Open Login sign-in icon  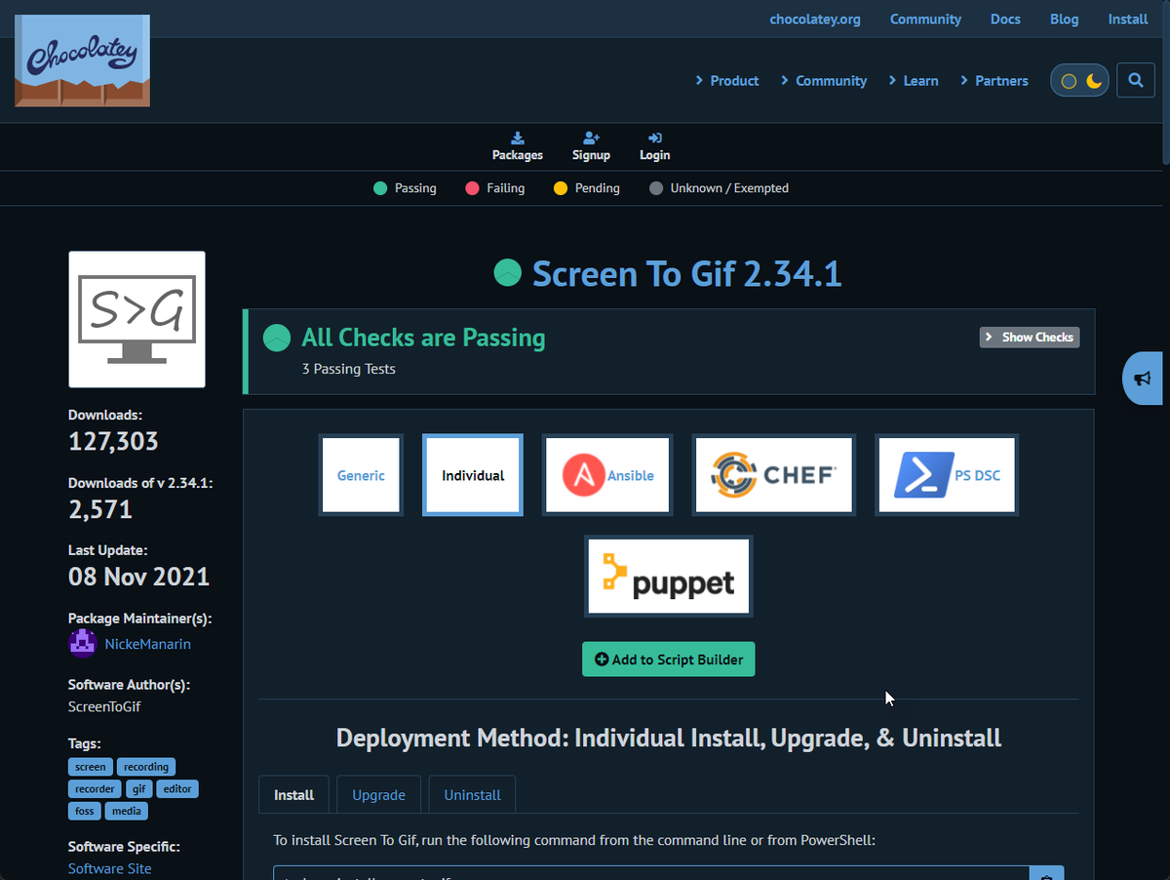654,138
